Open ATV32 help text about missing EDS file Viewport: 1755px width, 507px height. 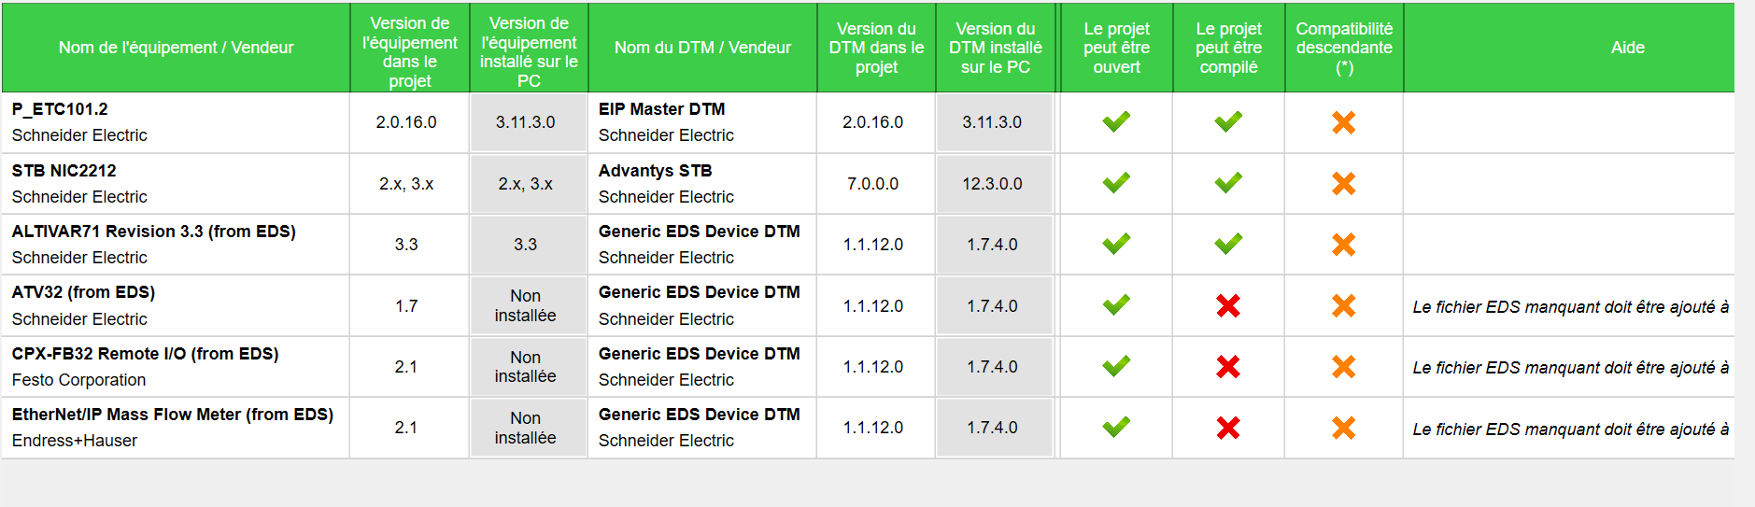coord(1570,307)
